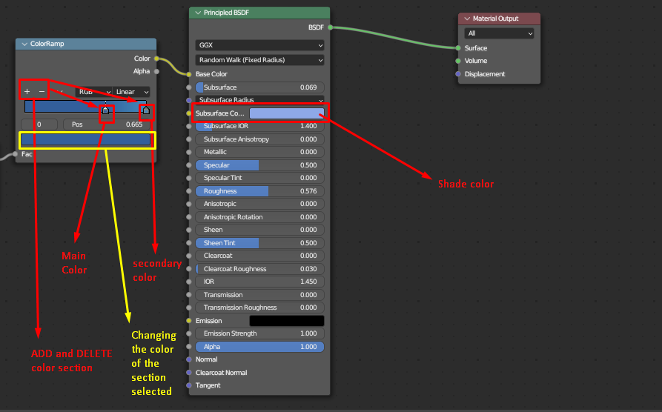The width and height of the screenshot is (662, 412).
Task: Delete color stop with minus icon
Action: coord(42,92)
